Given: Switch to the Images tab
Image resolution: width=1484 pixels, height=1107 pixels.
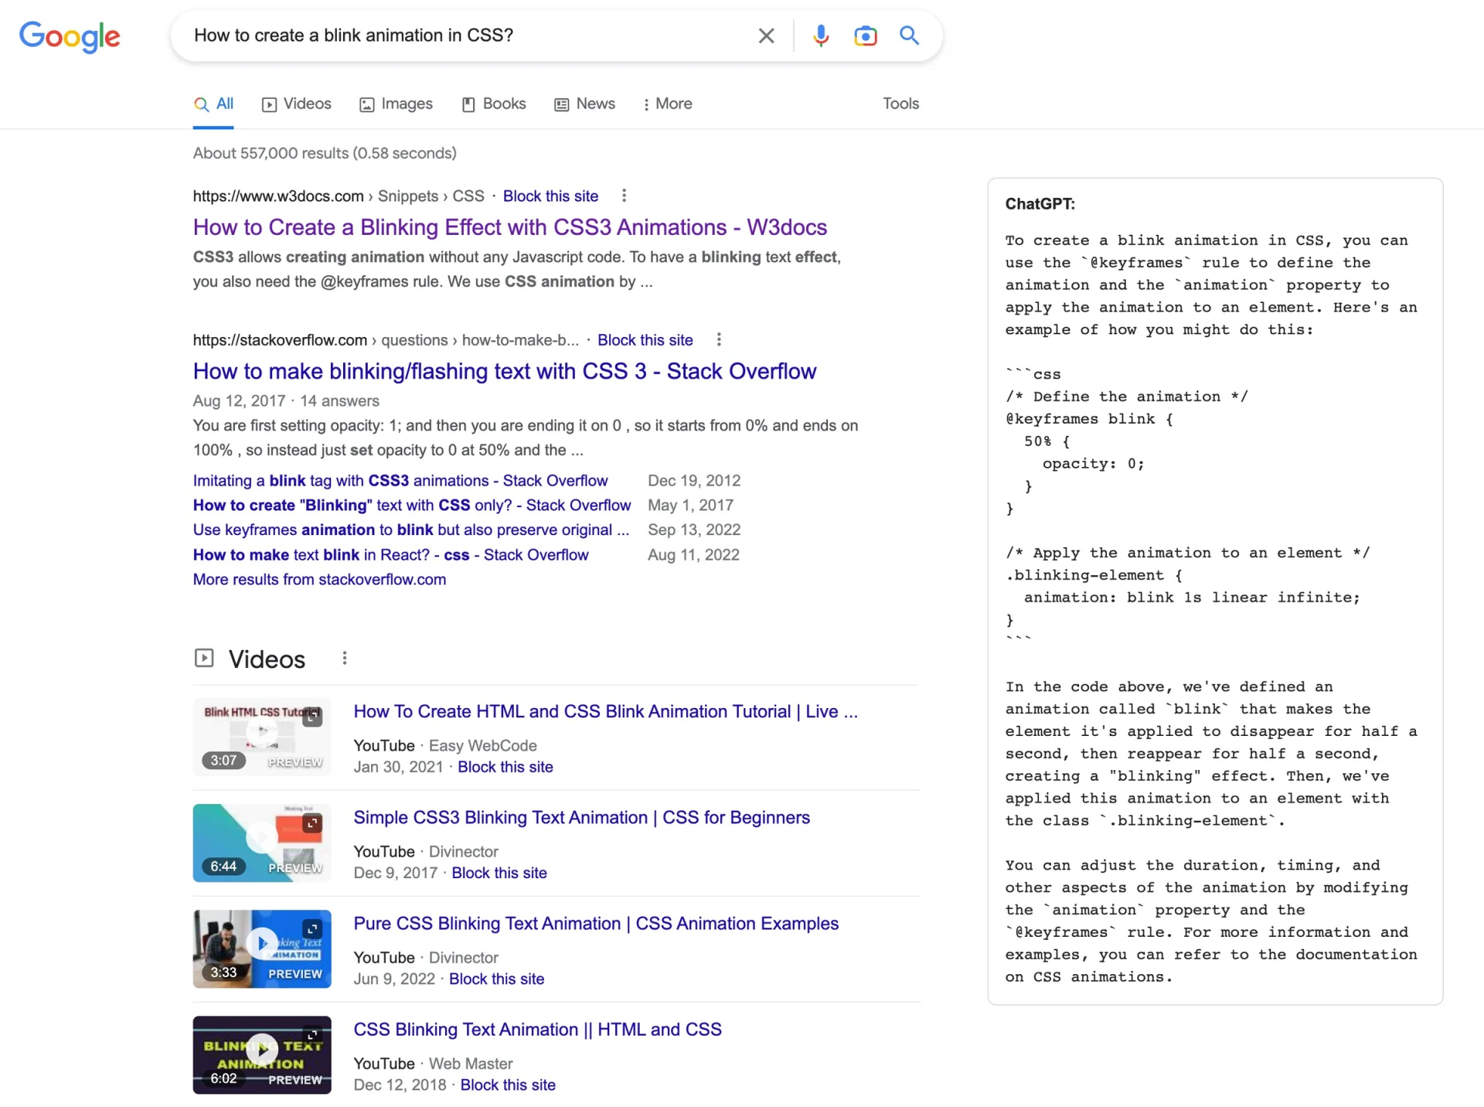Looking at the screenshot, I should (396, 104).
